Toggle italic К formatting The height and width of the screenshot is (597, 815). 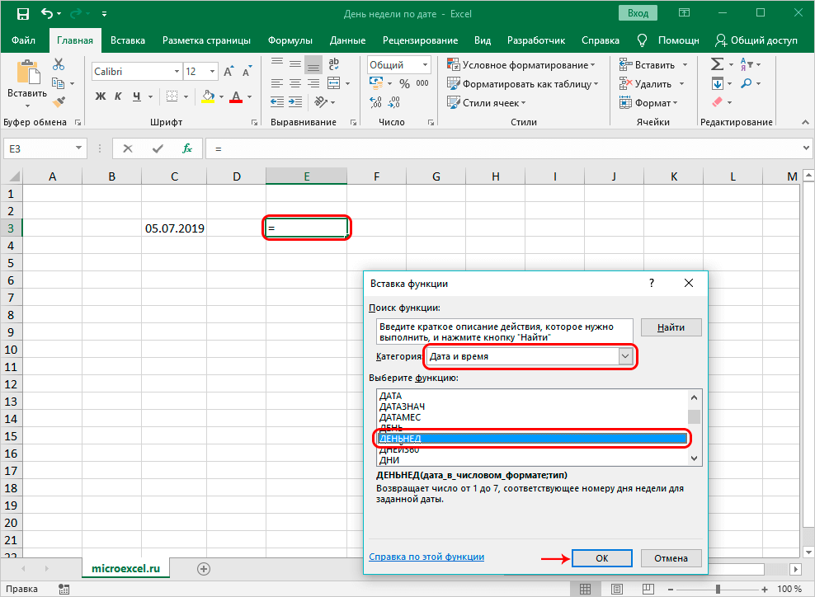pyautogui.click(x=118, y=96)
